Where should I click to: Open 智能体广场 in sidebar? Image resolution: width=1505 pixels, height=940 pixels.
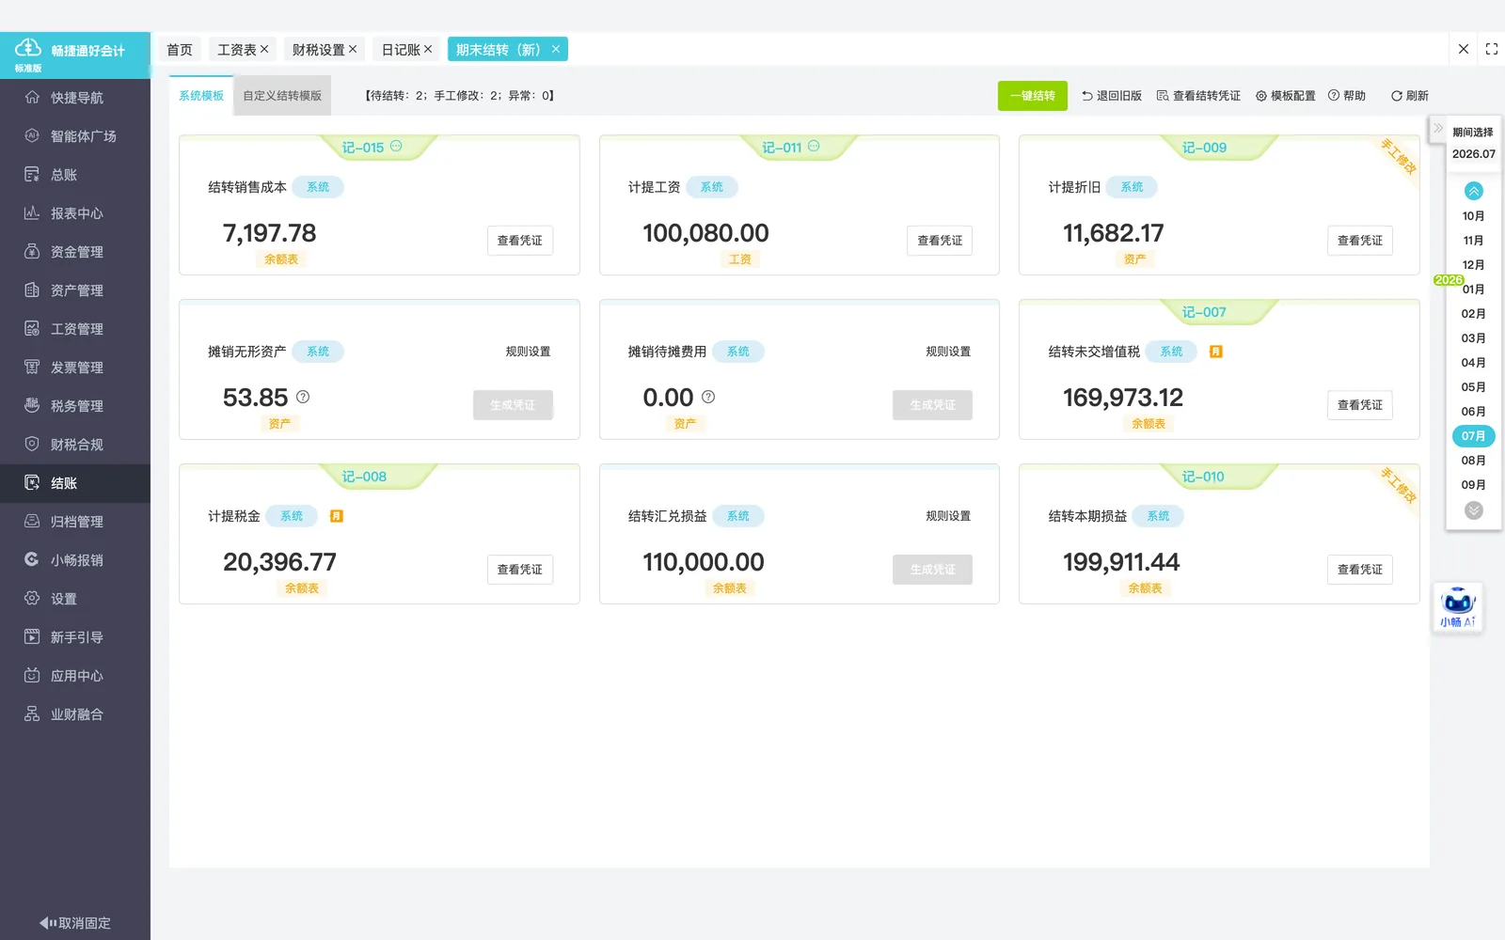tap(75, 136)
